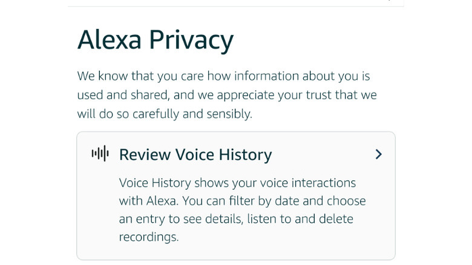Screen dimensions: 472x265
Task: Click blank space left of 'recordings.' text
Action: pyautogui.click(x=97, y=237)
